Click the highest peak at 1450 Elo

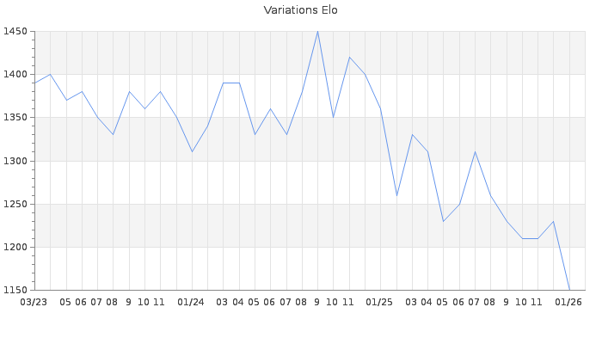(x=317, y=32)
